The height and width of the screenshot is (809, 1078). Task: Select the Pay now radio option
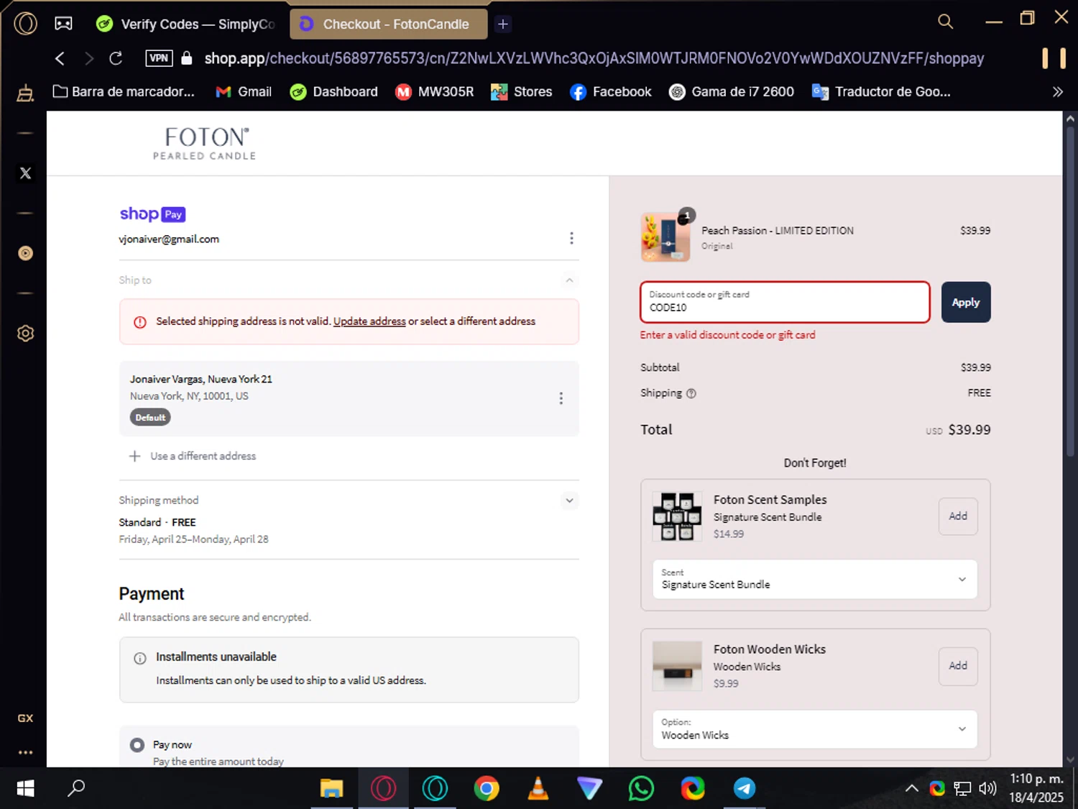(x=137, y=745)
